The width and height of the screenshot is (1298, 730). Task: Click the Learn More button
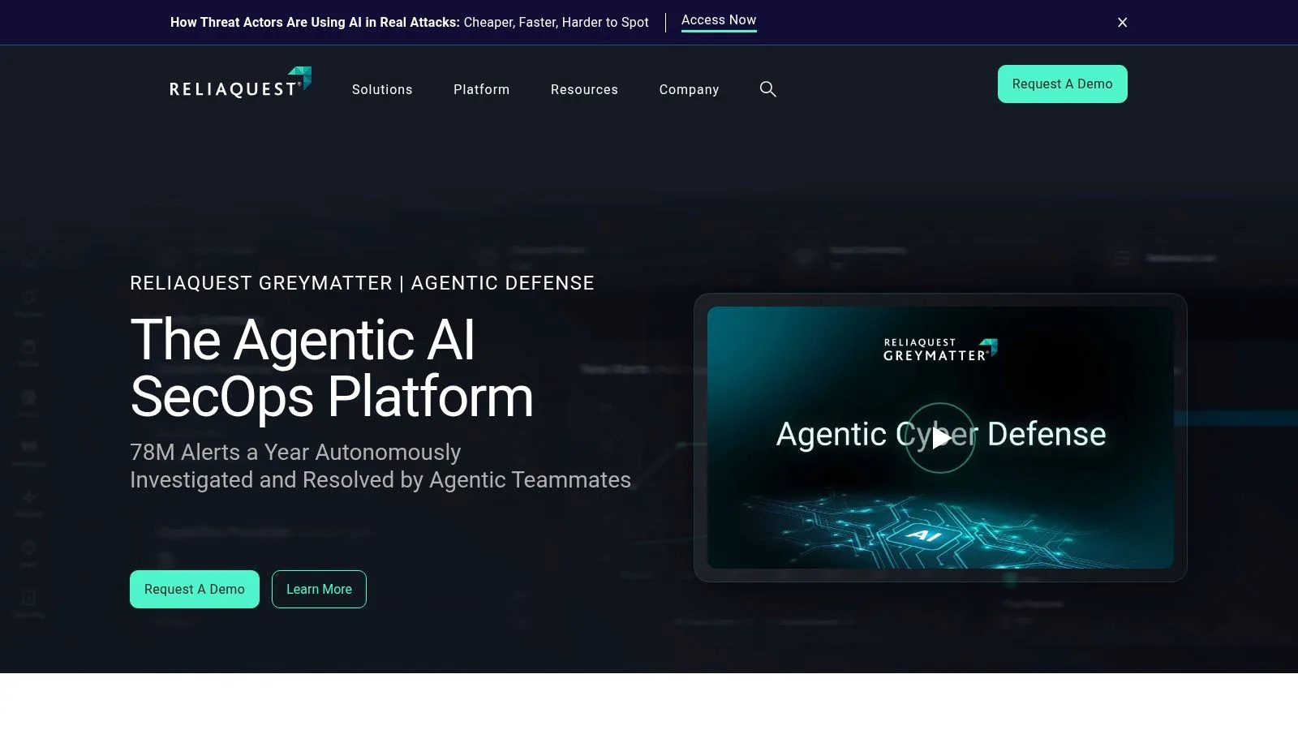319,590
